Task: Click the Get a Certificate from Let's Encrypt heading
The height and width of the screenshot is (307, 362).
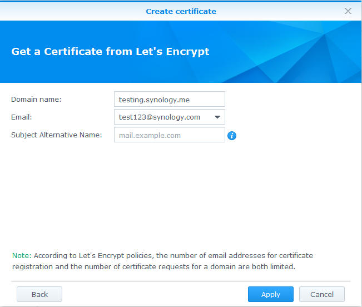Action: (x=110, y=52)
